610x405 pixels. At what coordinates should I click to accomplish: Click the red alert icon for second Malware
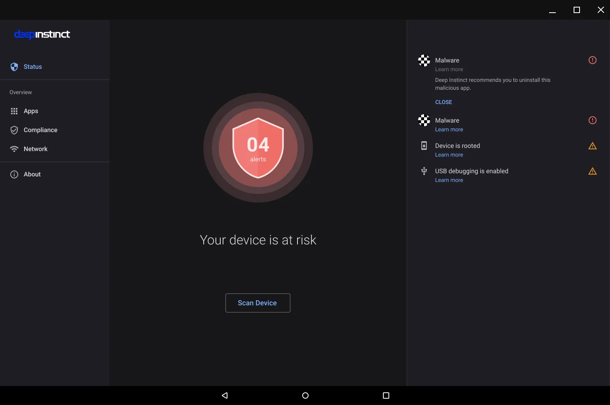tap(593, 120)
